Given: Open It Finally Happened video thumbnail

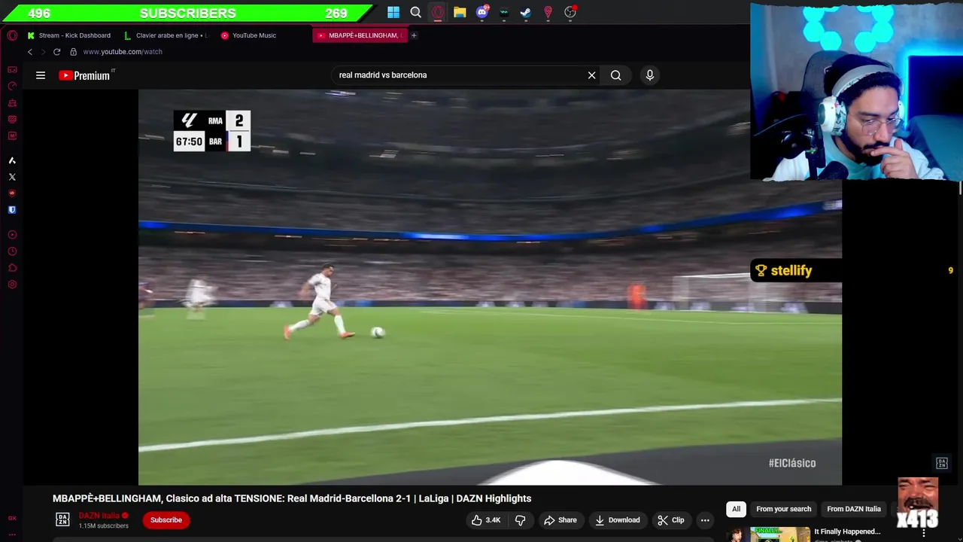Looking at the screenshot, I should (767, 534).
